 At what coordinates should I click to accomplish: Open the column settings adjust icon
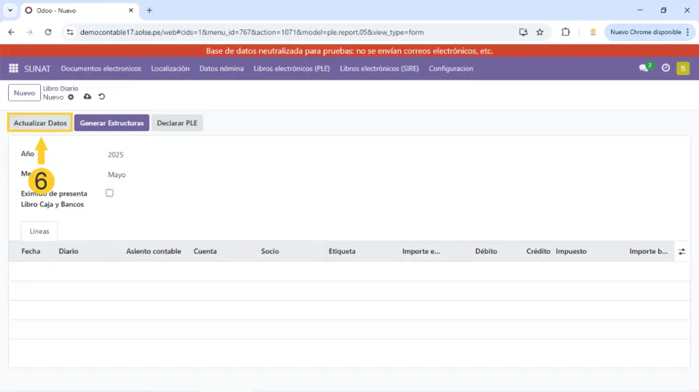[681, 252]
